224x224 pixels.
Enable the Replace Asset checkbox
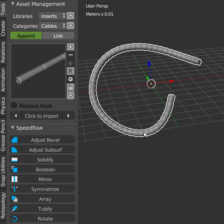pyautogui.click(x=14, y=105)
